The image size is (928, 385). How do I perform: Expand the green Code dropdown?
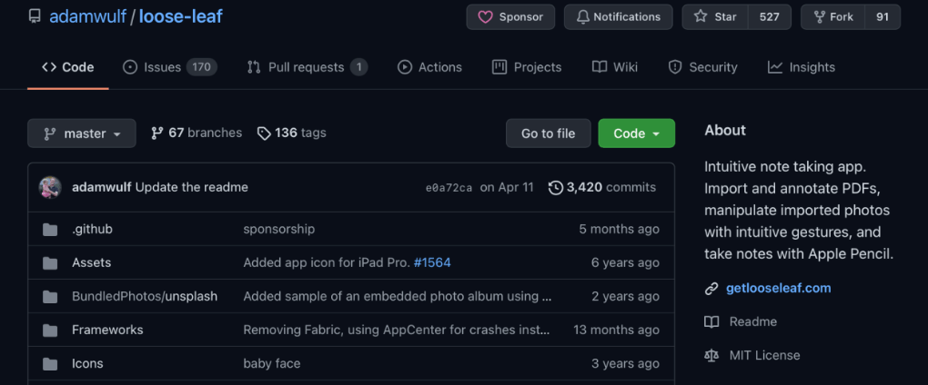pyautogui.click(x=636, y=133)
